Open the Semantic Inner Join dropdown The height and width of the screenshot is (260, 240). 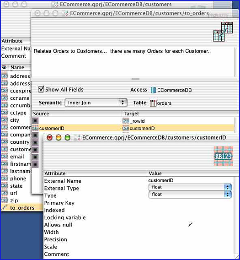point(96,103)
